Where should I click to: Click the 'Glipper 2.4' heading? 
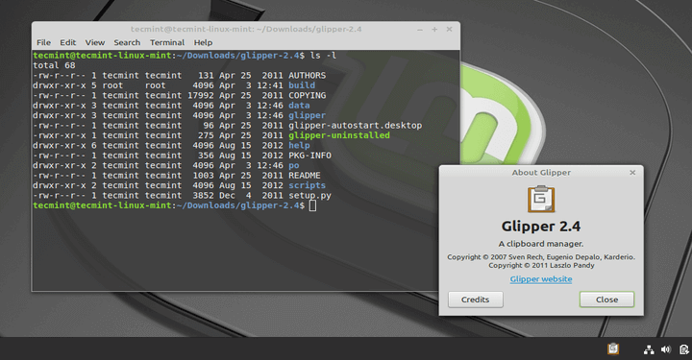[x=541, y=226]
